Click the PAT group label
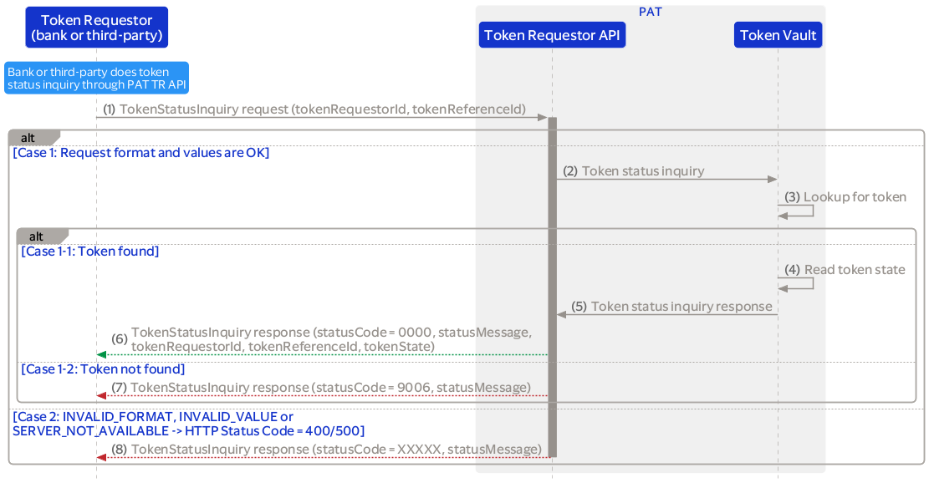Screen dimensions: 929x483 click(x=651, y=12)
